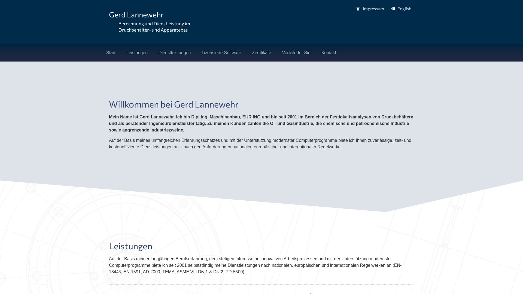Click paragraph beginning 'Auf der Basis meiner langjährigen'
Viewport: 523px width, 294px height.
coord(255,265)
